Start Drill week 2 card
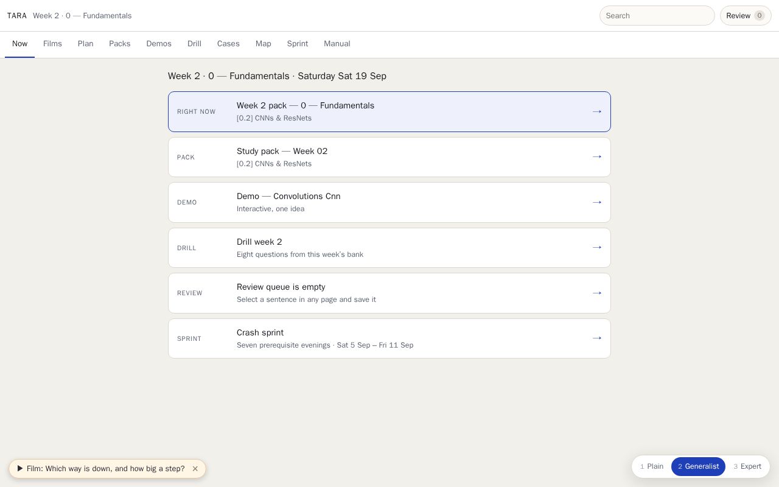The width and height of the screenshot is (779, 487). tap(389, 248)
